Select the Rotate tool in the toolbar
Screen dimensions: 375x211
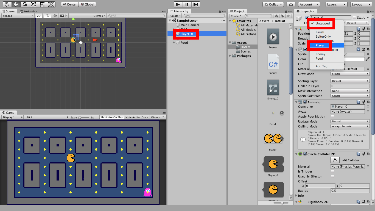[24, 4]
